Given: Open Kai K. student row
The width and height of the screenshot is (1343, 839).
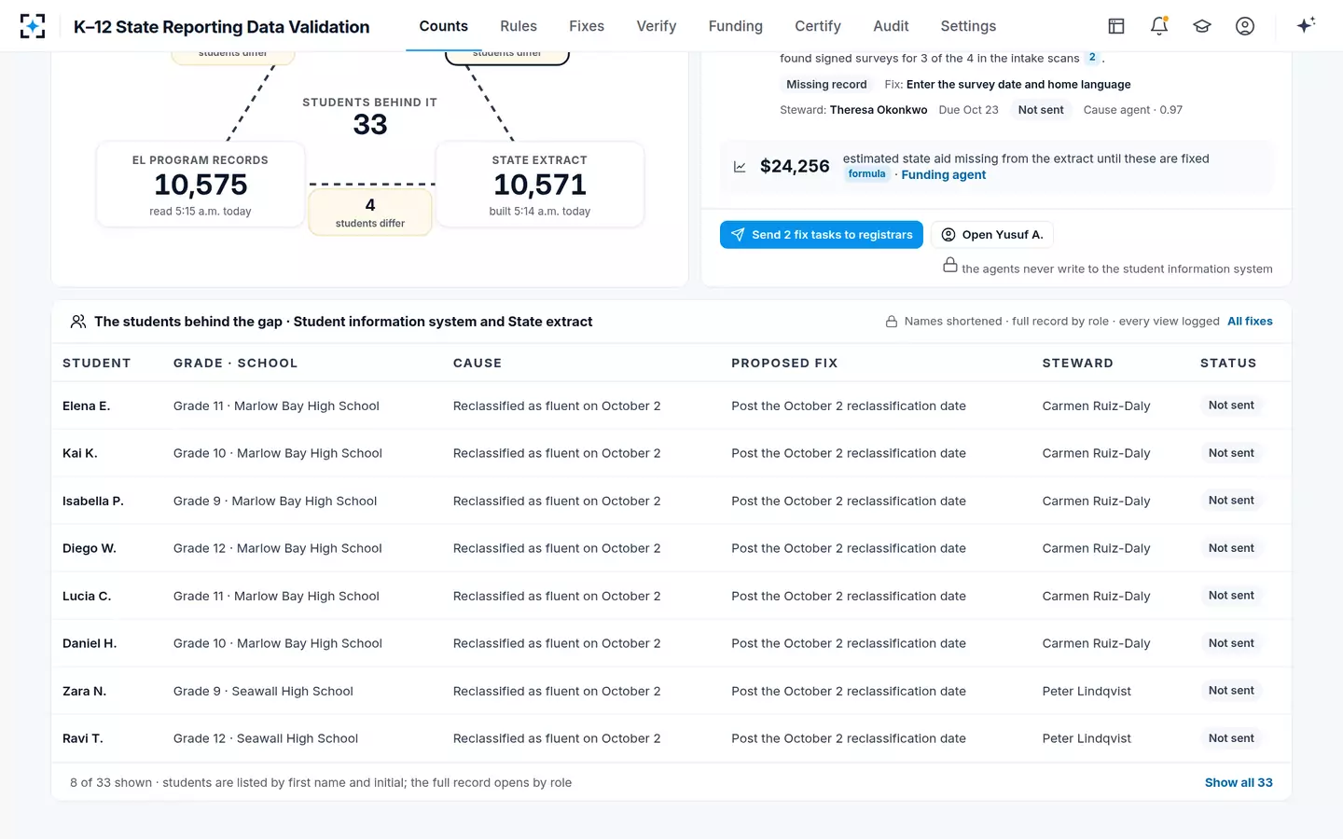Looking at the screenshot, I should [x=671, y=453].
